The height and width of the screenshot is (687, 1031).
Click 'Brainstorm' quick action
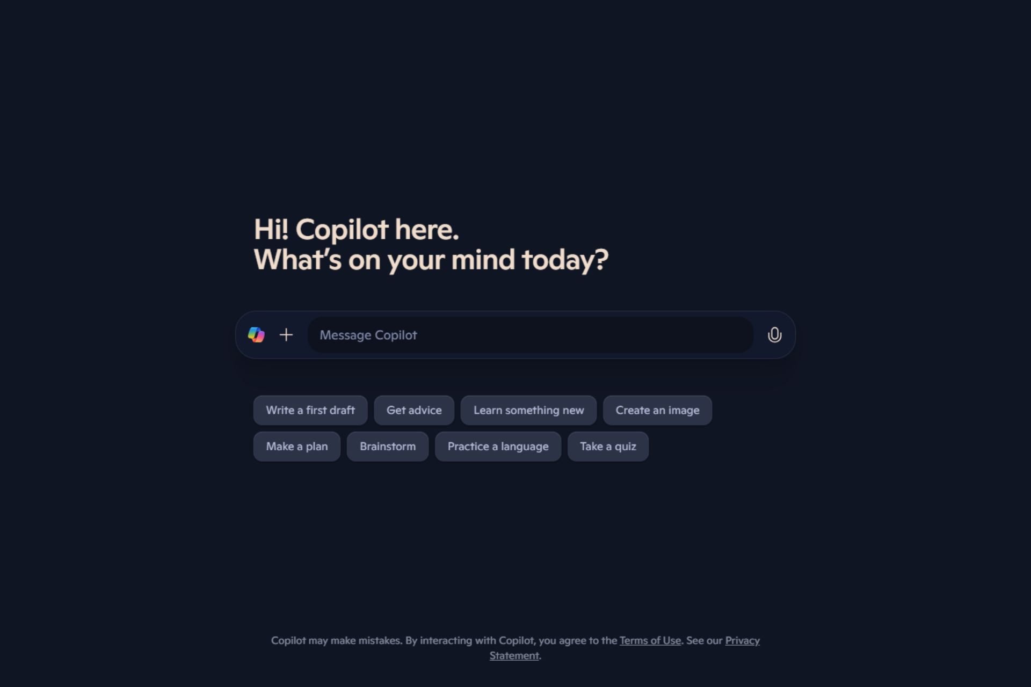point(387,445)
